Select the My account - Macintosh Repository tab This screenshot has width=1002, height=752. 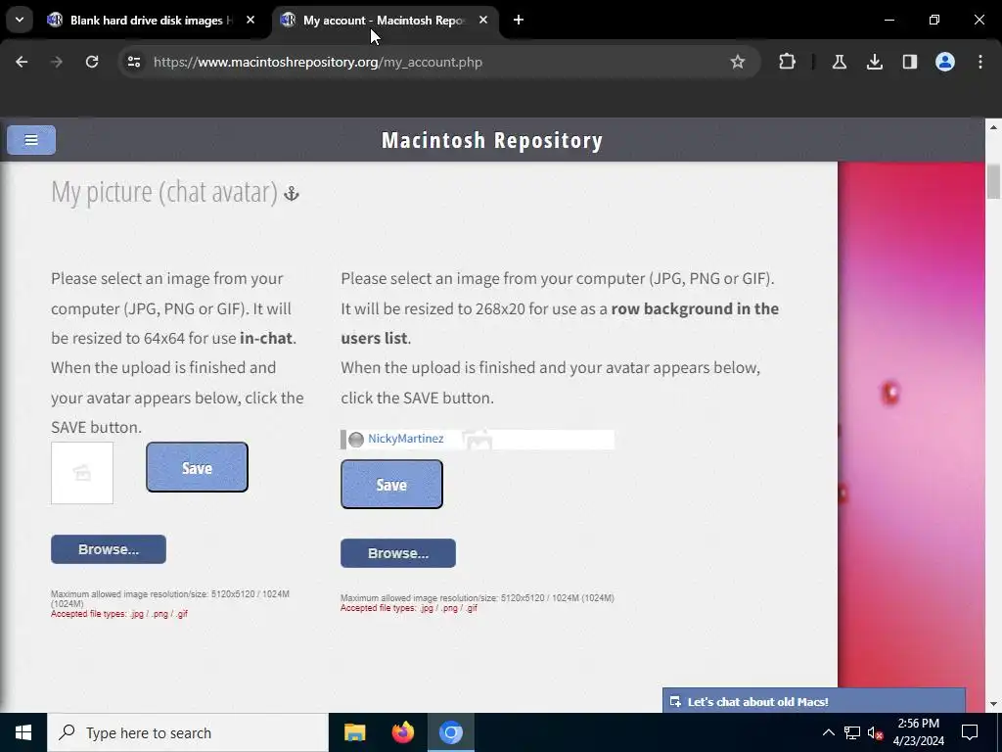click(x=384, y=21)
